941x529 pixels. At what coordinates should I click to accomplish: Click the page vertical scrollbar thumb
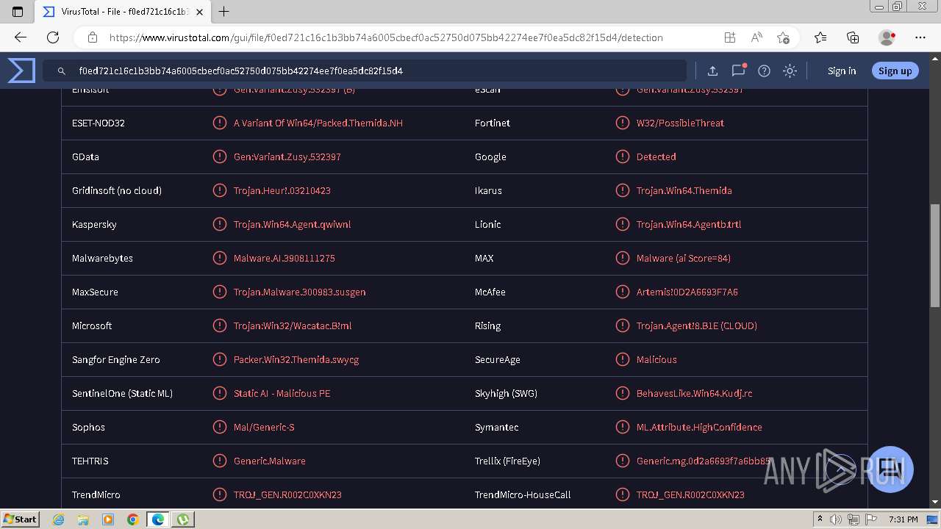coord(935,255)
